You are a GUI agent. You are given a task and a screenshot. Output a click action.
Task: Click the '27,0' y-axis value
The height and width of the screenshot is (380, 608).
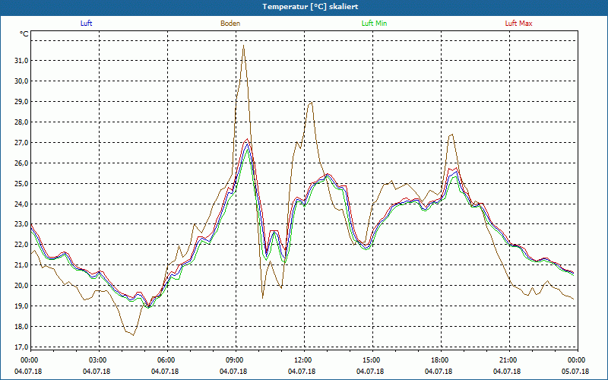click(x=21, y=143)
